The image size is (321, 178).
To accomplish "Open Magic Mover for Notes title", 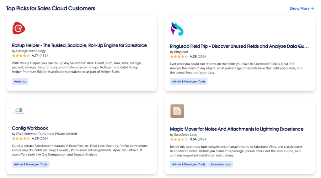I will click(x=237, y=129).
